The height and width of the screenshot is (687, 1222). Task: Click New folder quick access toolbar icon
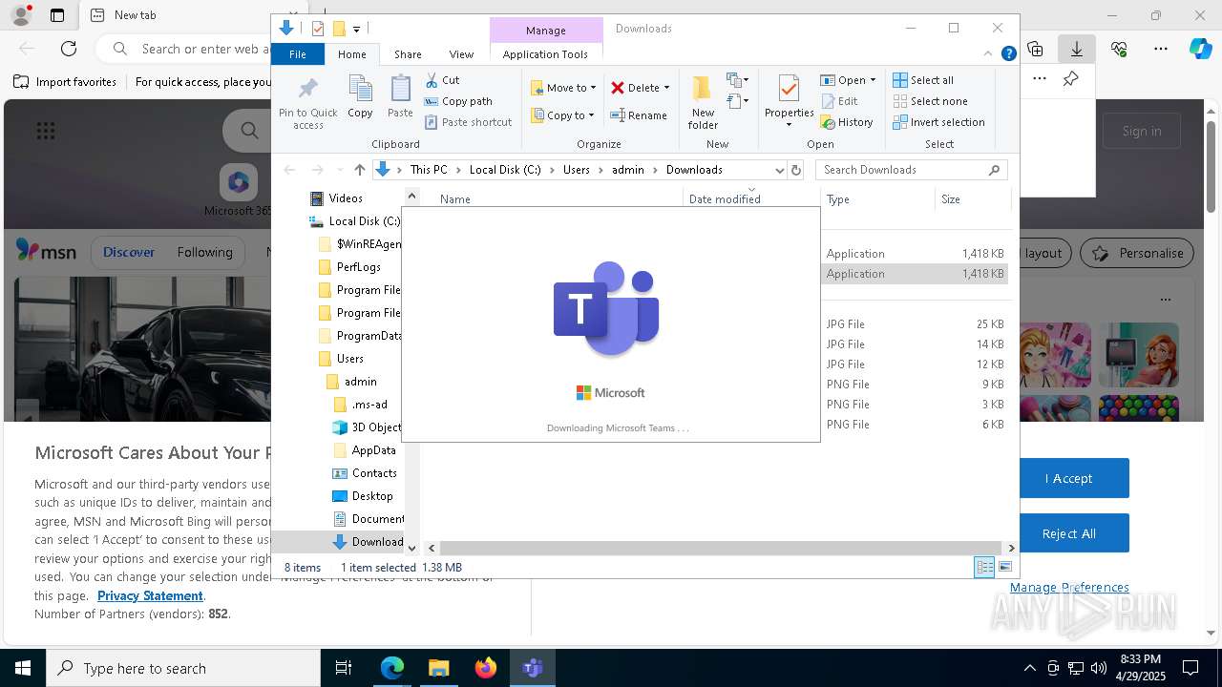tap(338, 29)
